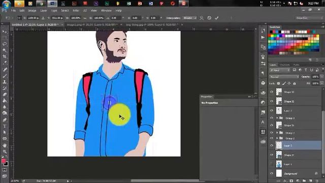
Task: Switch to the Paths tab
Action: click(296, 65)
